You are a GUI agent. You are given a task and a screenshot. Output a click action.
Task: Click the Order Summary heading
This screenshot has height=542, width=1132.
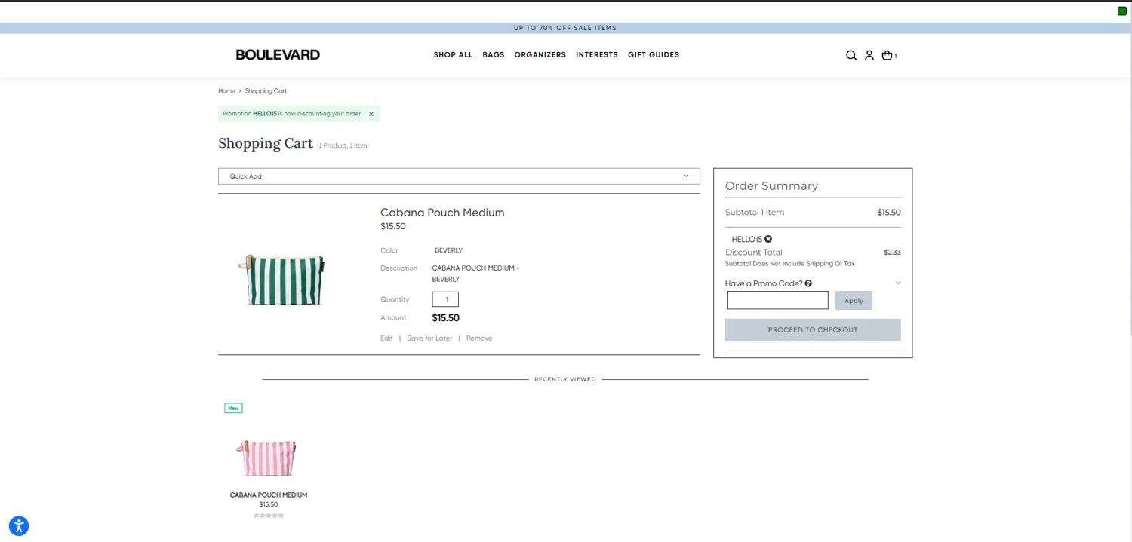click(x=771, y=186)
